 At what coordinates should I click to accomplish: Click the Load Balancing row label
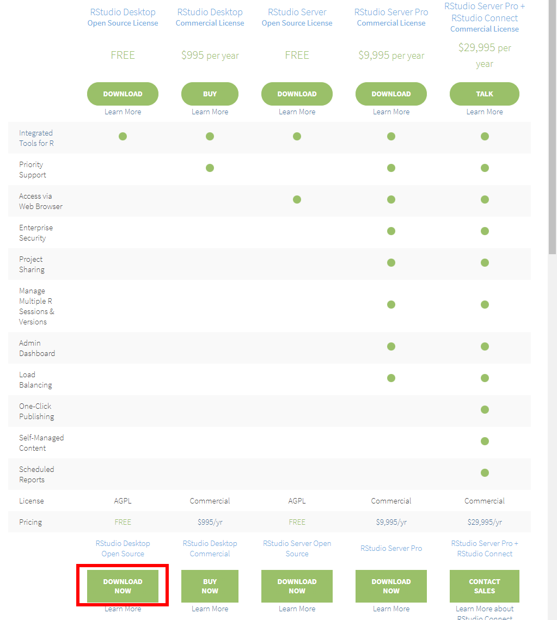point(35,380)
